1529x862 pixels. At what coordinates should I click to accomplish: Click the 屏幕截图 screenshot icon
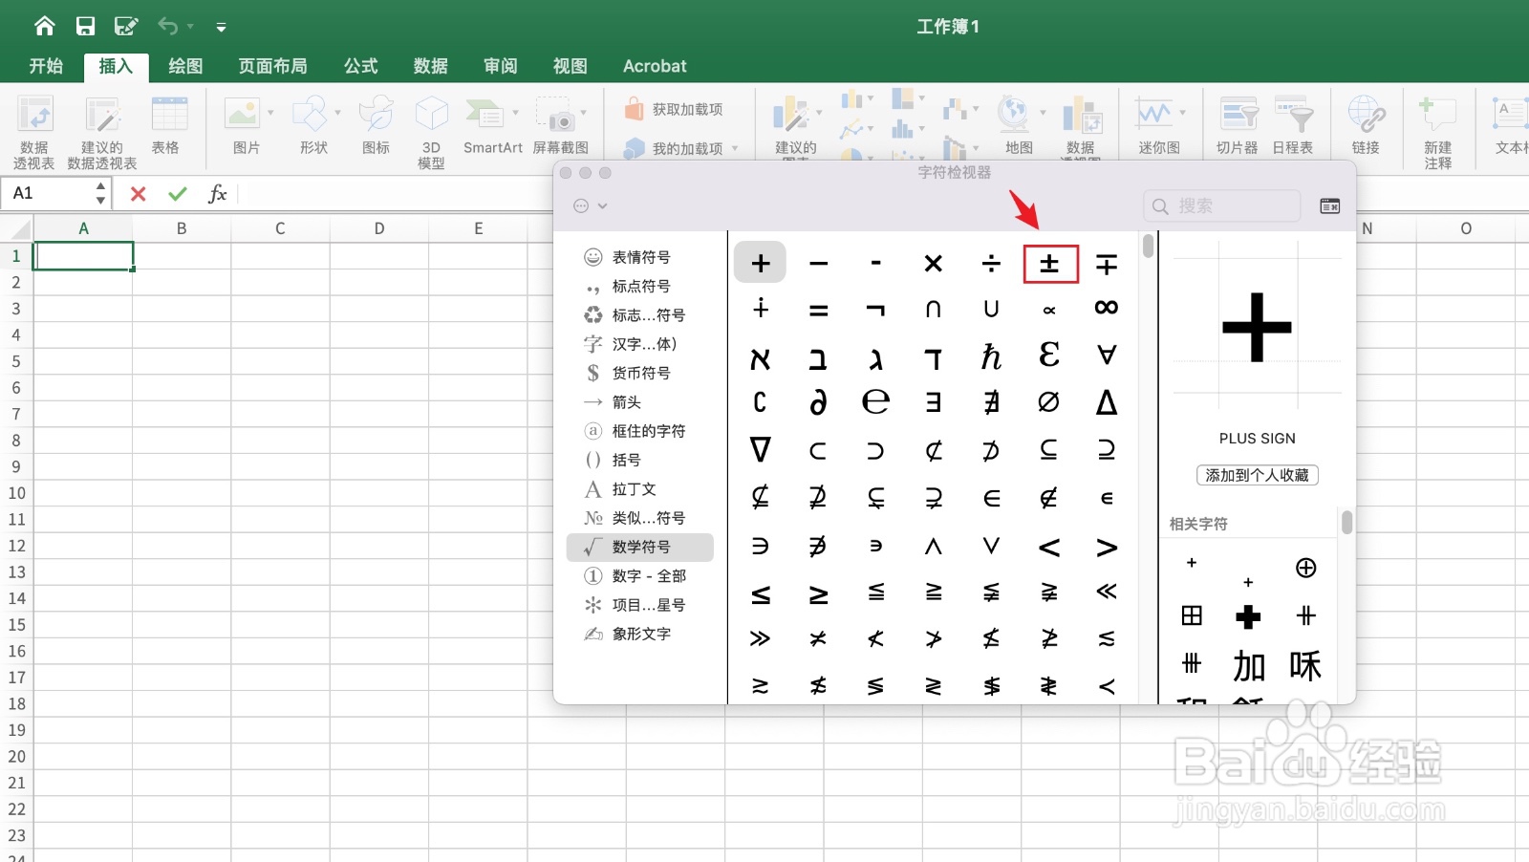[x=555, y=115]
